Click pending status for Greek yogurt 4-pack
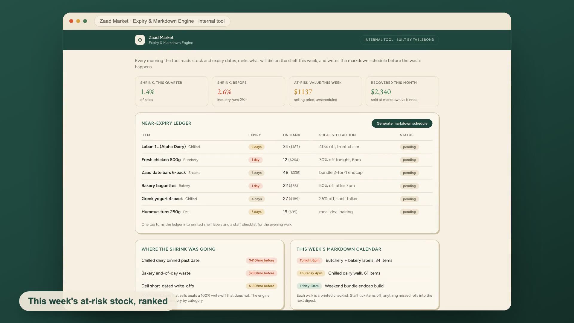This screenshot has height=323, width=574. click(x=409, y=199)
